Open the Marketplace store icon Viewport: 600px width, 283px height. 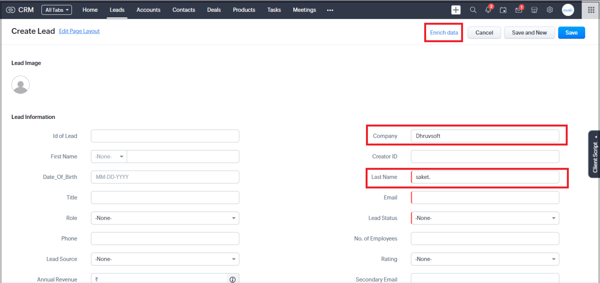pyautogui.click(x=534, y=10)
